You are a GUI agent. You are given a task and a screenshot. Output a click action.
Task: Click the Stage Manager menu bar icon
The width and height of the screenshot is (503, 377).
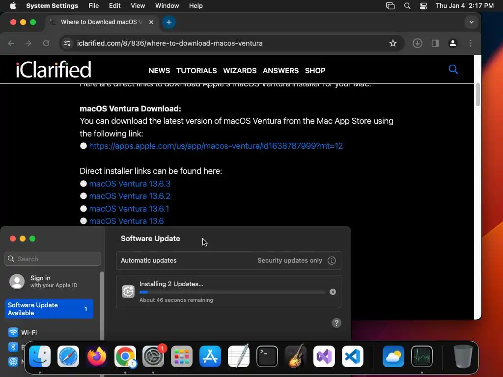pyautogui.click(x=390, y=6)
